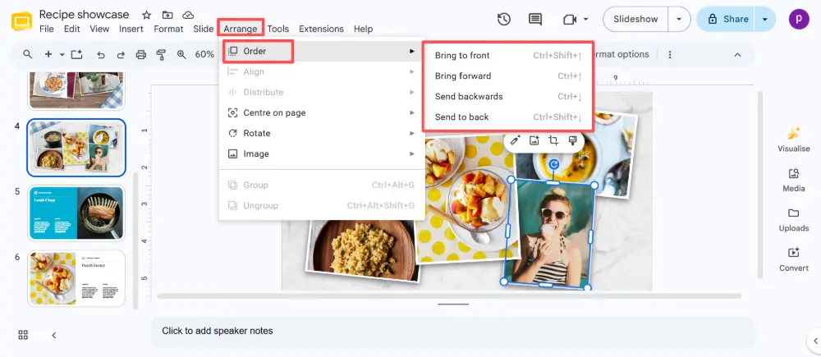This screenshot has width=821, height=357.
Task: Select Order in the Arrange menu
Action: point(322,52)
